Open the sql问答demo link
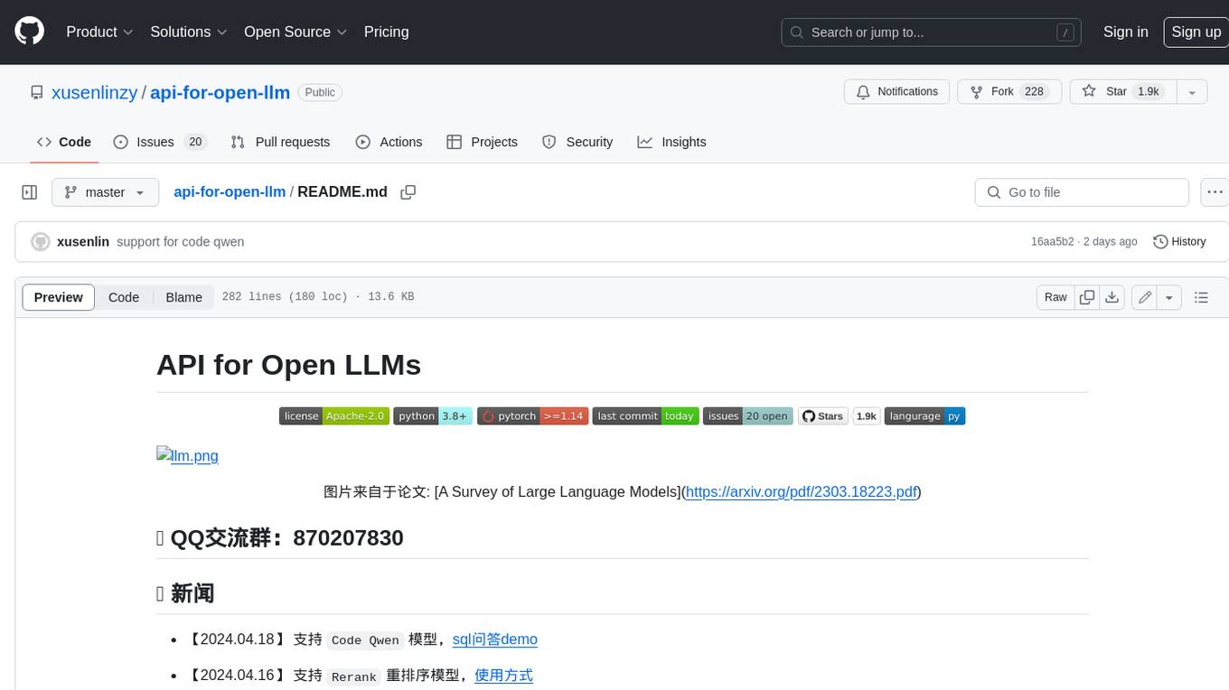The height and width of the screenshot is (690, 1229). click(x=495, y=639)
